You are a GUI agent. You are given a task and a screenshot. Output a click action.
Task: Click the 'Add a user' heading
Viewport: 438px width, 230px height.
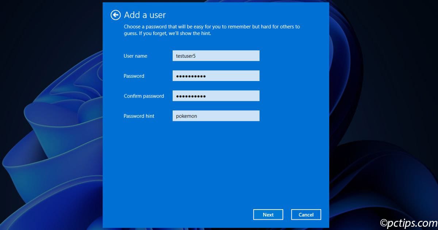(x=145, y=15)
